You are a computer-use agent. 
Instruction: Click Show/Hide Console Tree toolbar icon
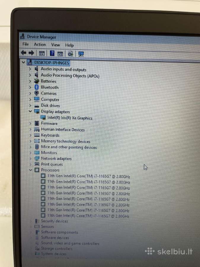[42, 53]
